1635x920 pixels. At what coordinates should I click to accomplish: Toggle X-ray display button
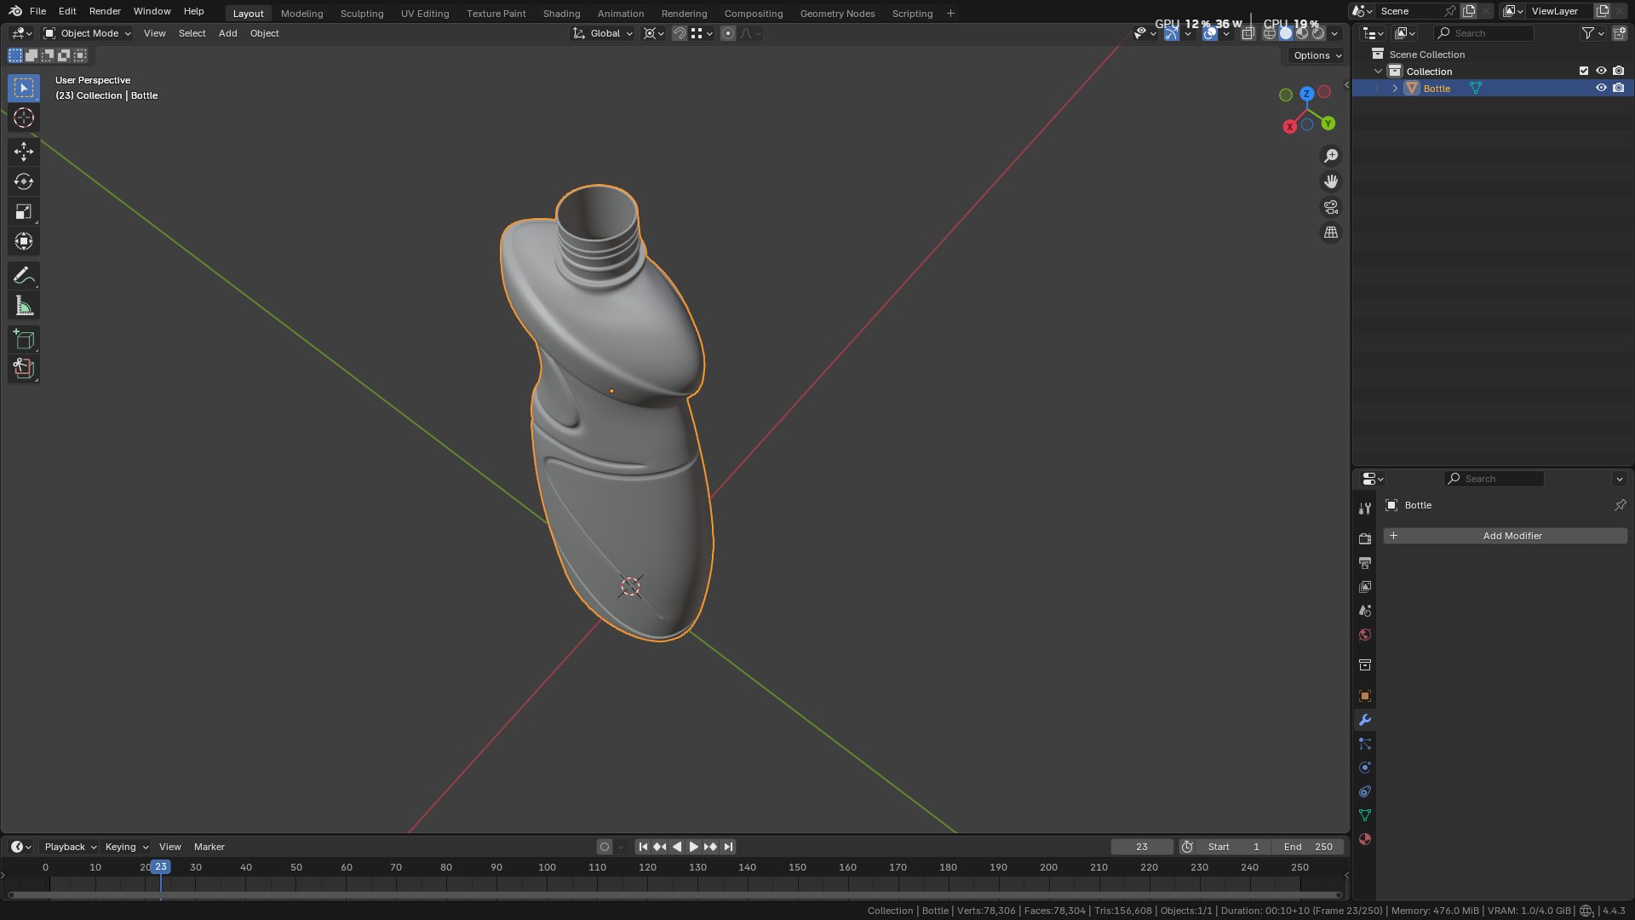coord(1248,33)
